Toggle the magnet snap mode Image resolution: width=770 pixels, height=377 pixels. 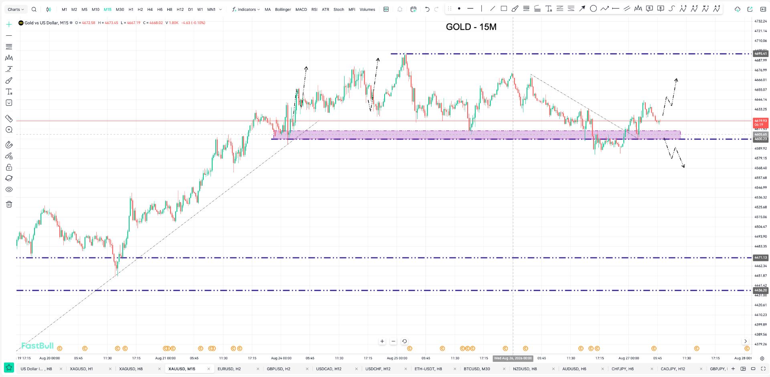pyautogui.click(x=9, y=144)
